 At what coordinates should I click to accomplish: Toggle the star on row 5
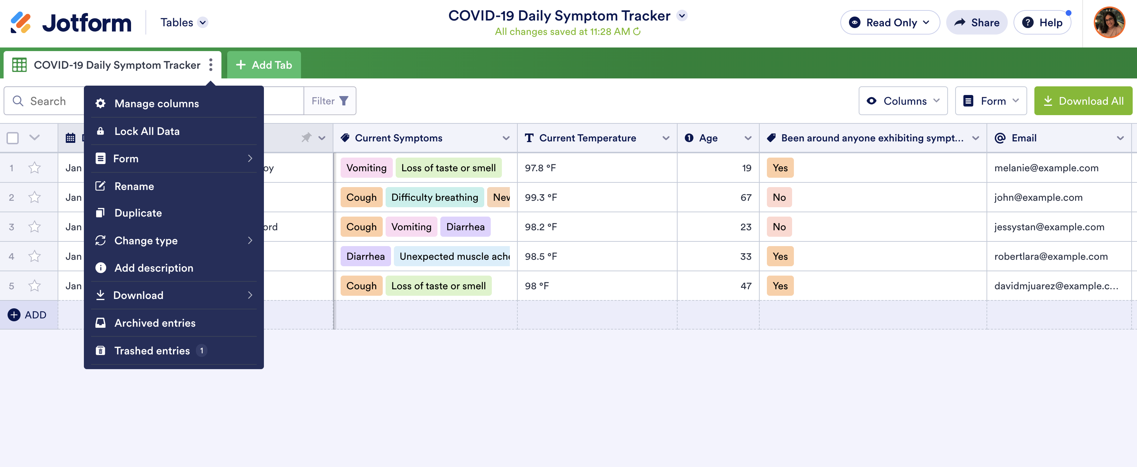pyautogui.click(x=35, y=286)
